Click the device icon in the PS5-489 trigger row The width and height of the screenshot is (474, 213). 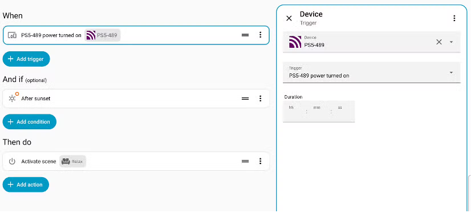pyautogui.click(x=12, y=35)
